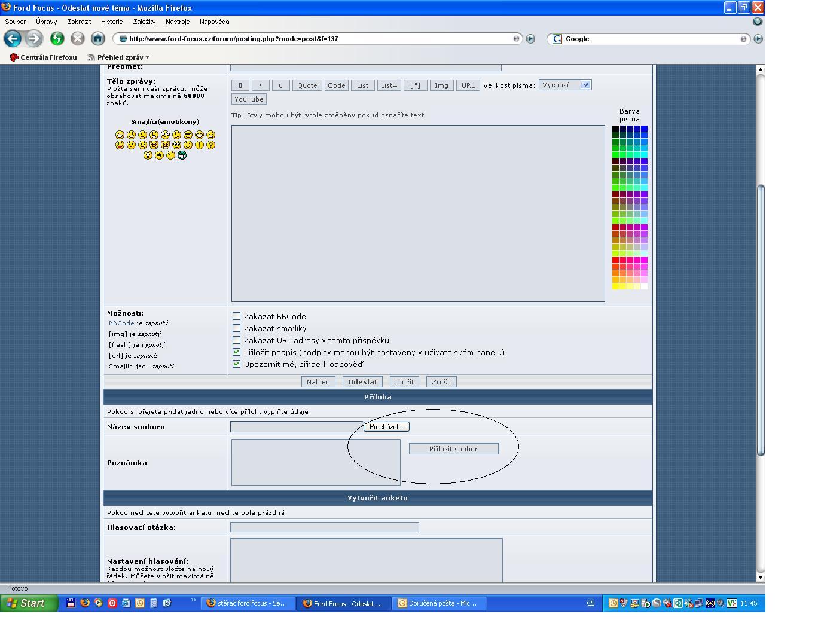Click the browser Back arrow button
Image resolution: width=827 pixels, height=620 pixels.
pyautogui.click(x=13, y=39)
